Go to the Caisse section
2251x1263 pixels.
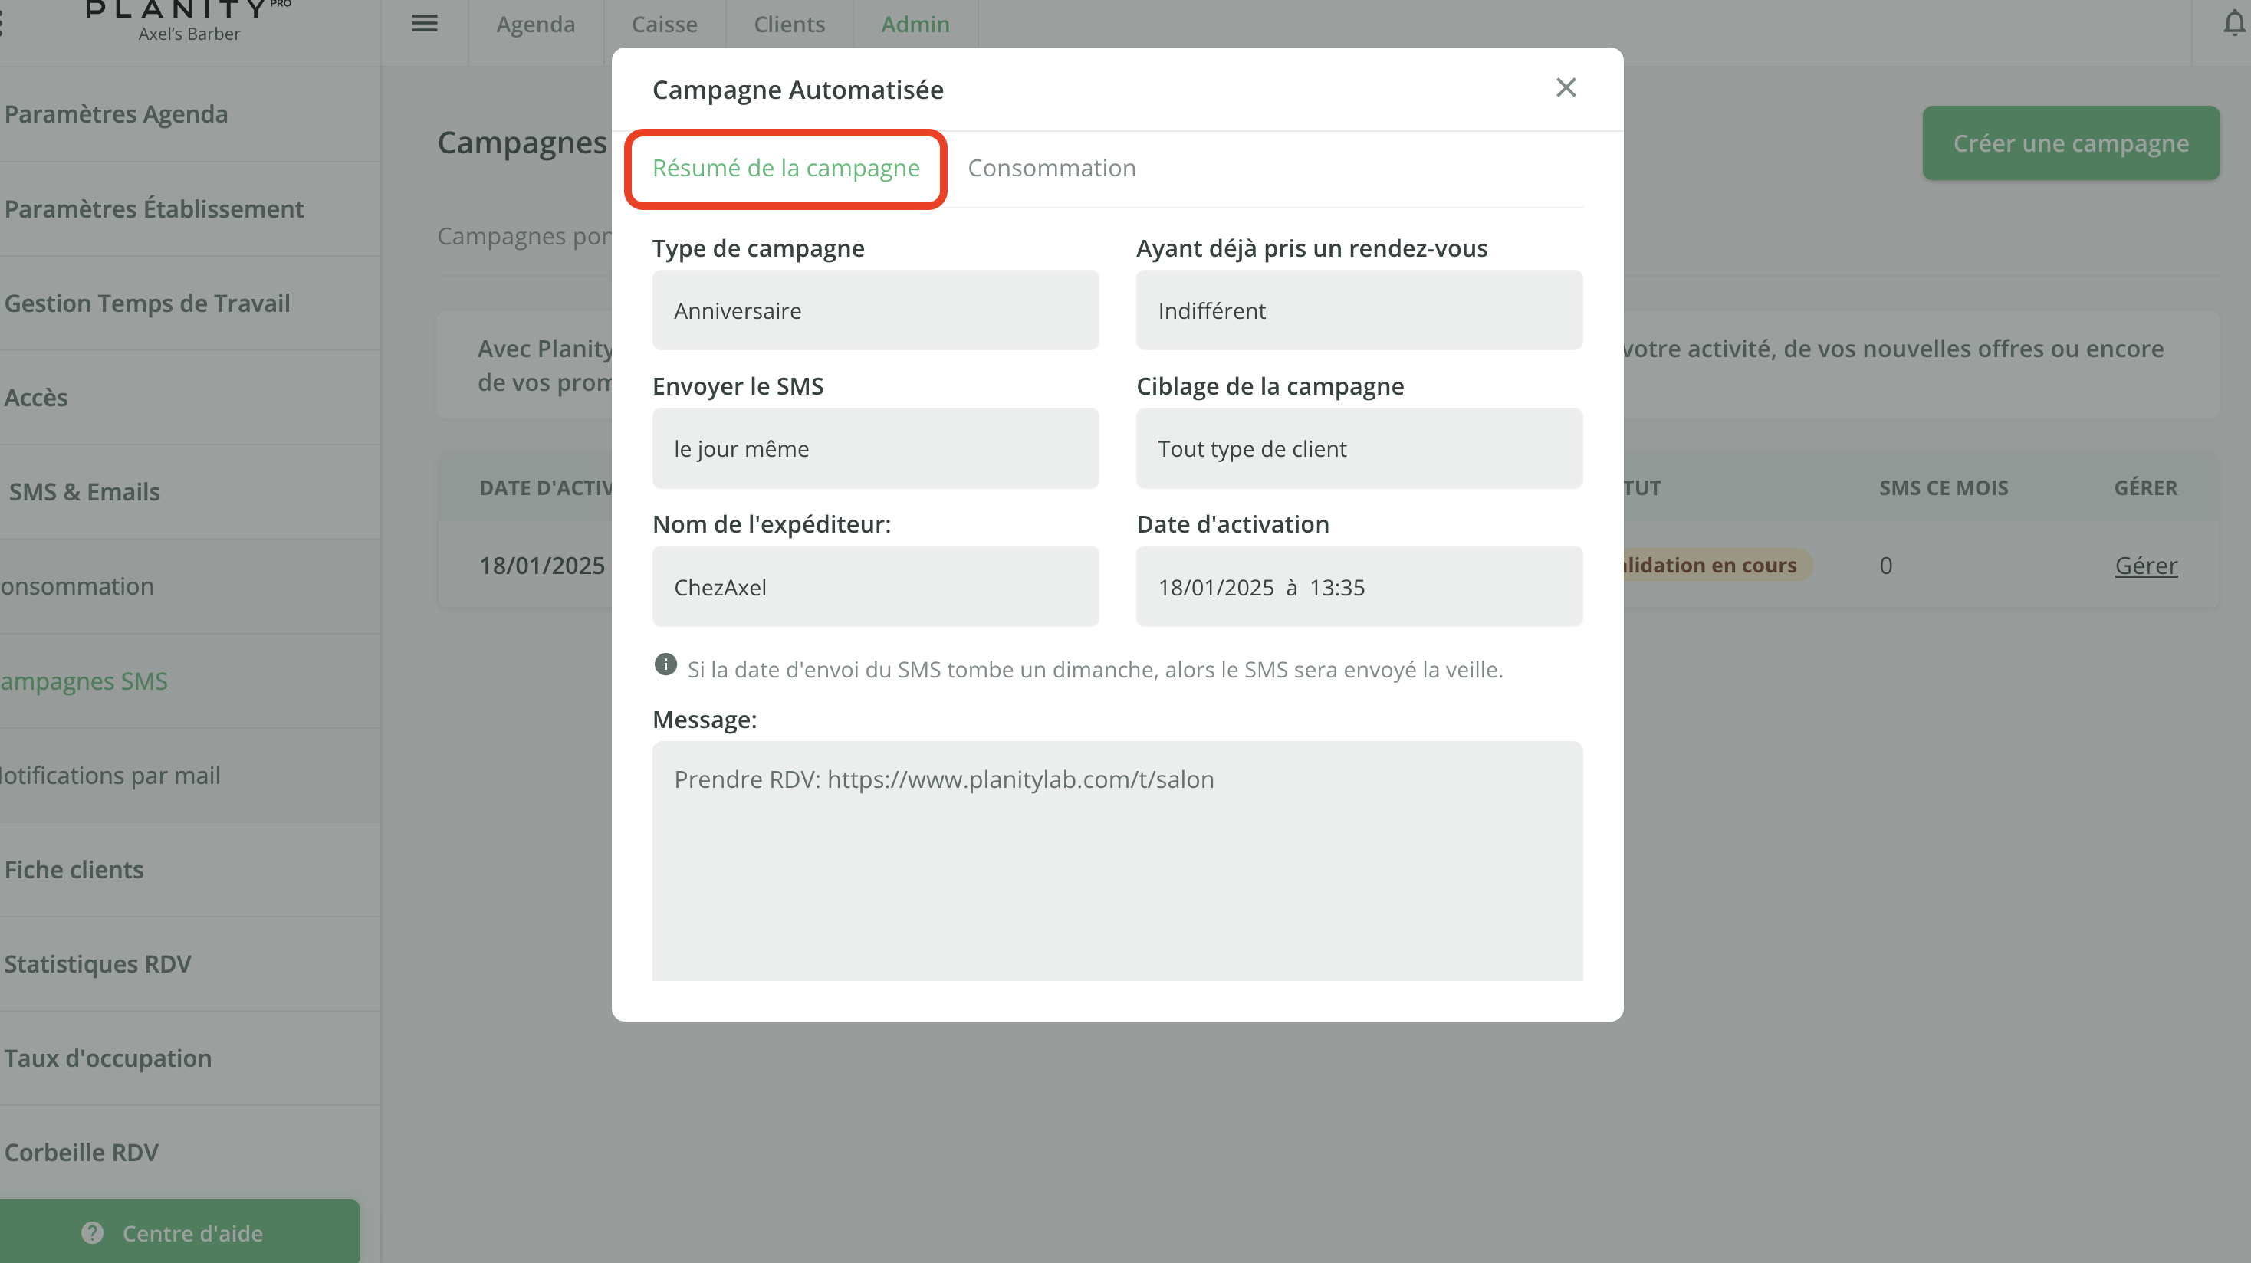coord(664,25)
